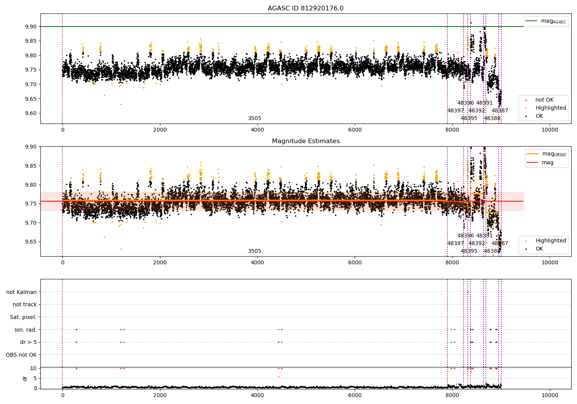
Task: Click observation label 3505 in top plot
Action: [x=254, y=119]
